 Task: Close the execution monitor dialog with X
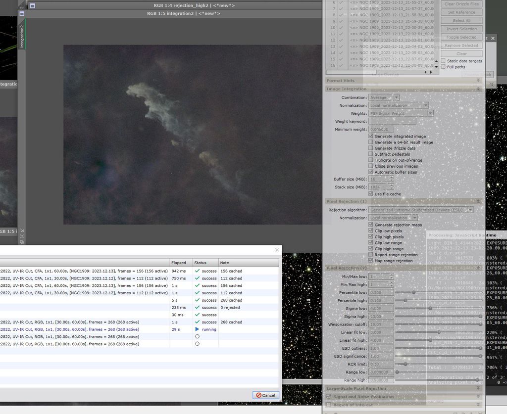(x=277, y=250)
